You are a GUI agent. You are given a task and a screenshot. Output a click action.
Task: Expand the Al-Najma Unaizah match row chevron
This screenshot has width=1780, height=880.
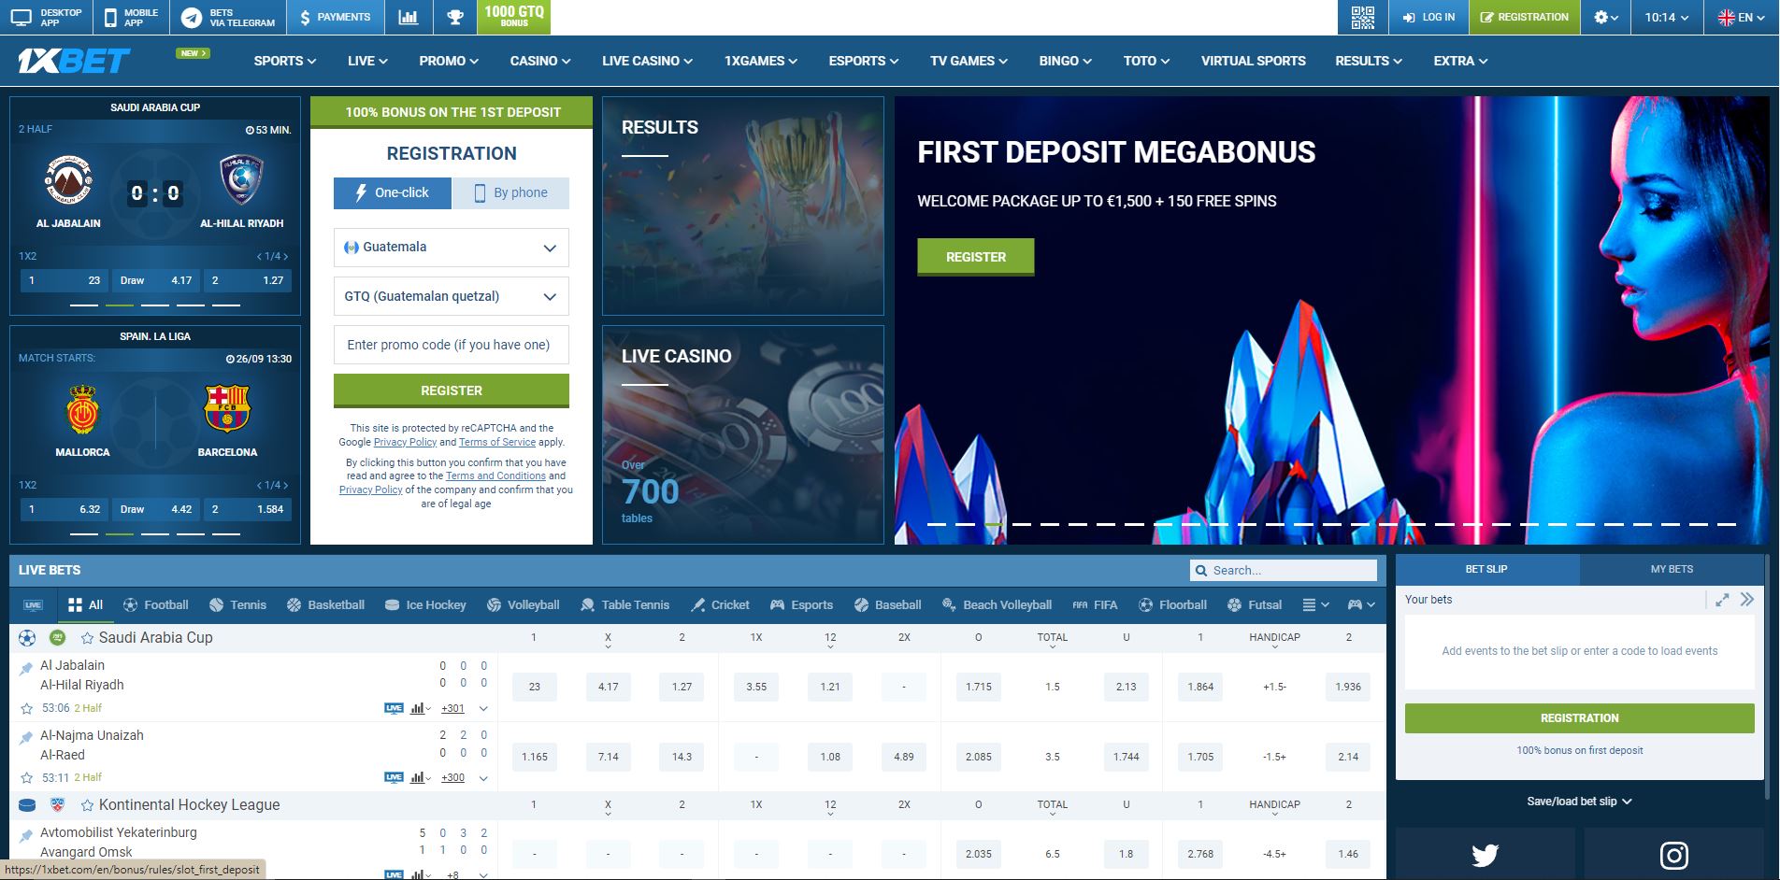(x=483, y=777)
